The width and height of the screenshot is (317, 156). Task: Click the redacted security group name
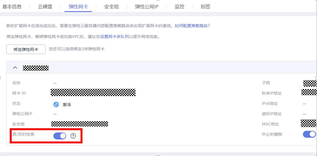pyautogui.click(x=80, y=124)
